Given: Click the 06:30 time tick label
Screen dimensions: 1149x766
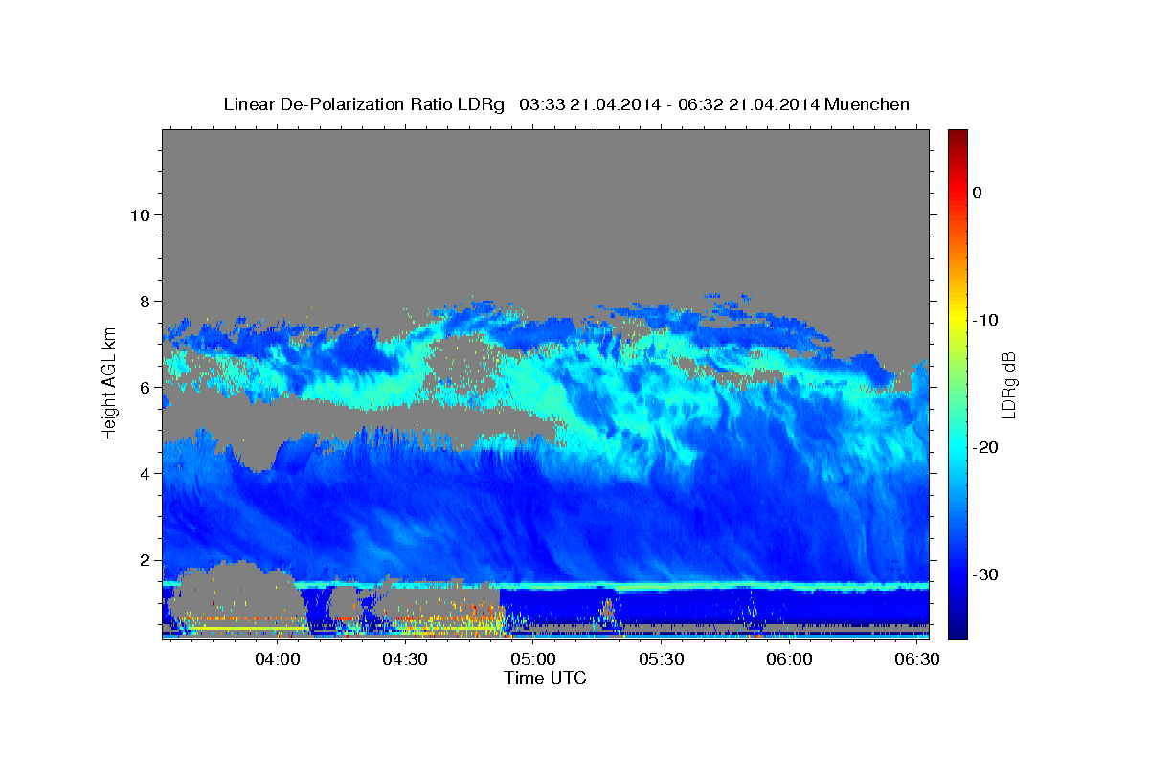Looking at the screenshot, I should 917,660.
